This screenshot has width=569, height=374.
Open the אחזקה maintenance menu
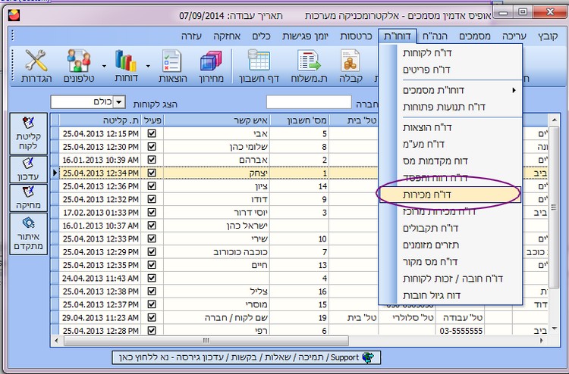[227, 36]
